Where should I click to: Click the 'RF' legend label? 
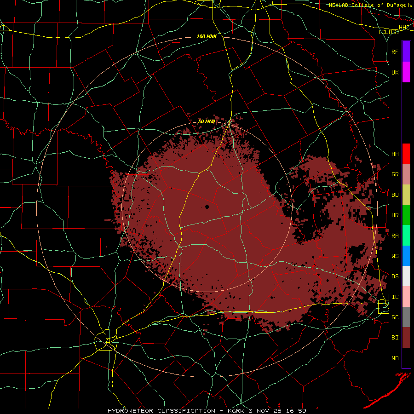(x=395, y=52)
